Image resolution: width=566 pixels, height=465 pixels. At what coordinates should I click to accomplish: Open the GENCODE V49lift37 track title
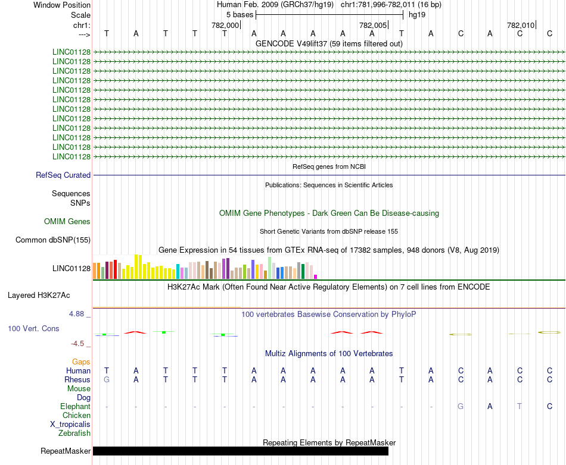click(329, 43)
